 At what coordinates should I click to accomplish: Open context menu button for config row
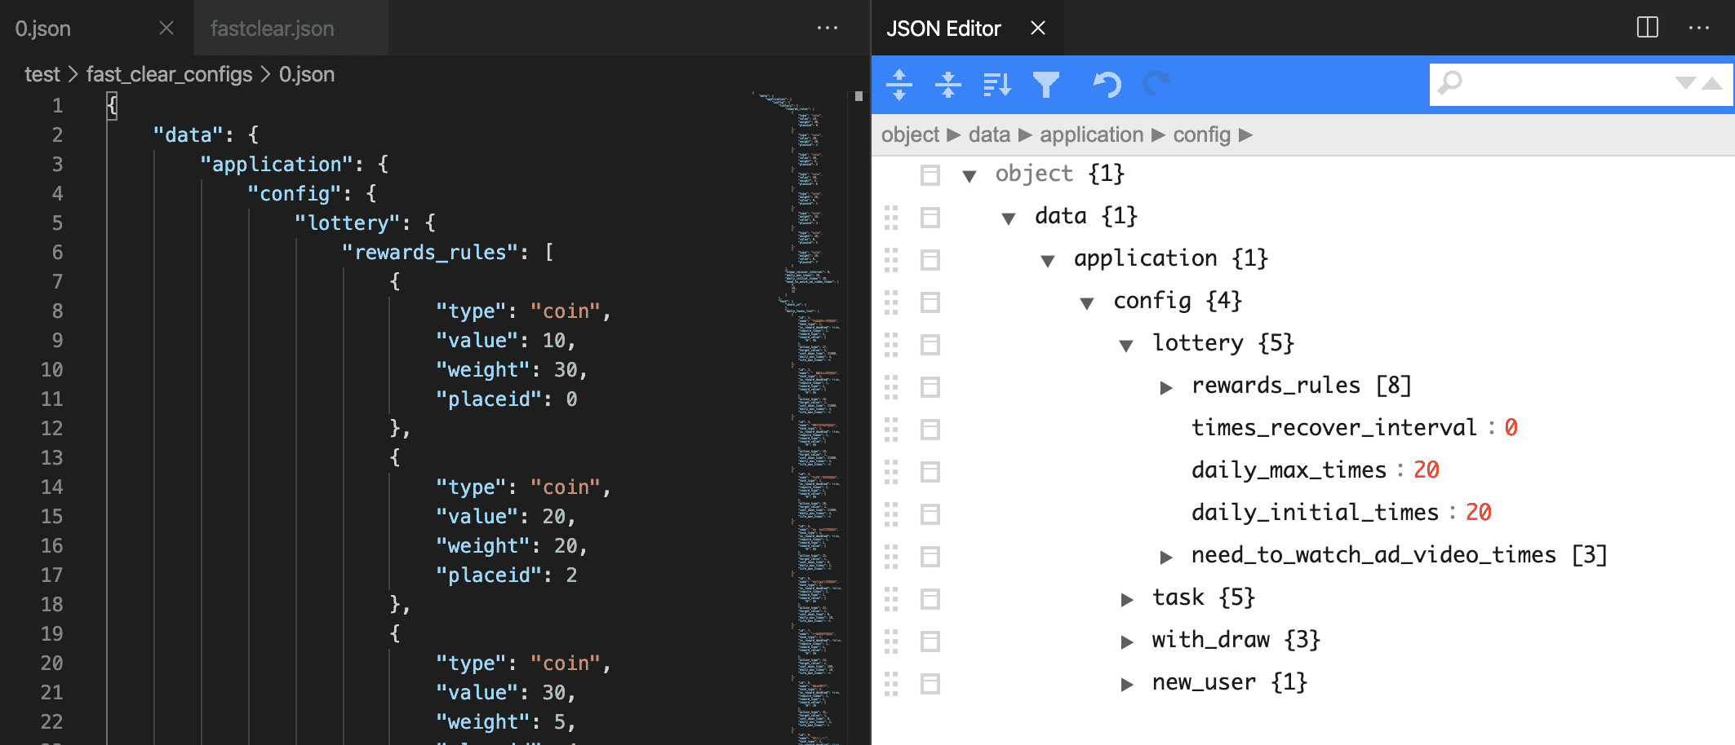coord(930,302)
